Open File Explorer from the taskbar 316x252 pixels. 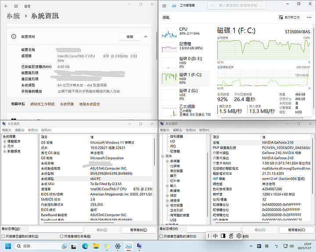pyautogui.click(x=96, y=246)
